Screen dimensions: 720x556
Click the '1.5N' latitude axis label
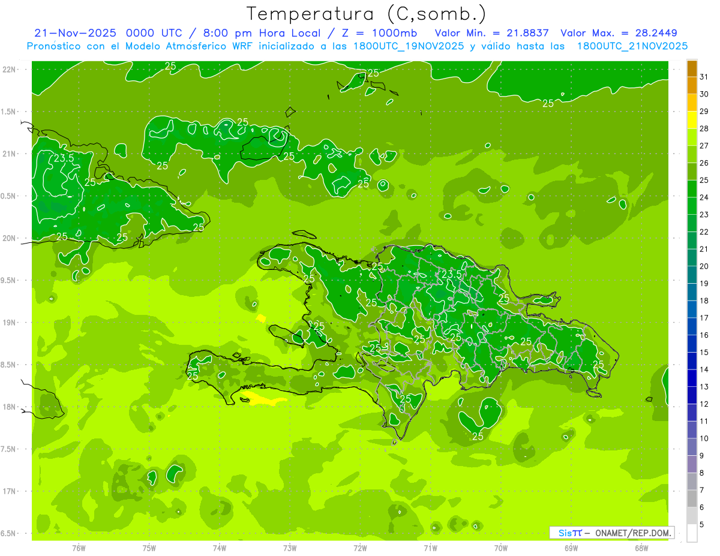click(x=9, y=112)
